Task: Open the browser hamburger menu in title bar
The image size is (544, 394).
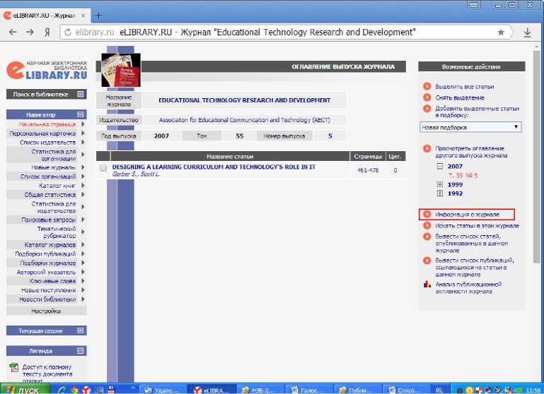Action: [474, 5]
